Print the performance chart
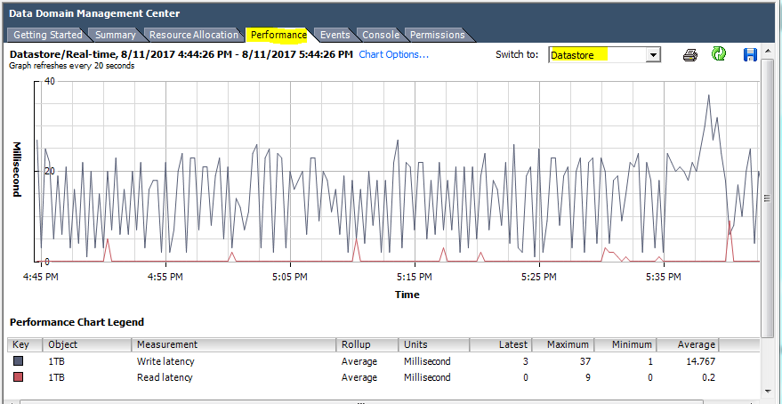Screen dimensions: 782x404 coord(689,55)
